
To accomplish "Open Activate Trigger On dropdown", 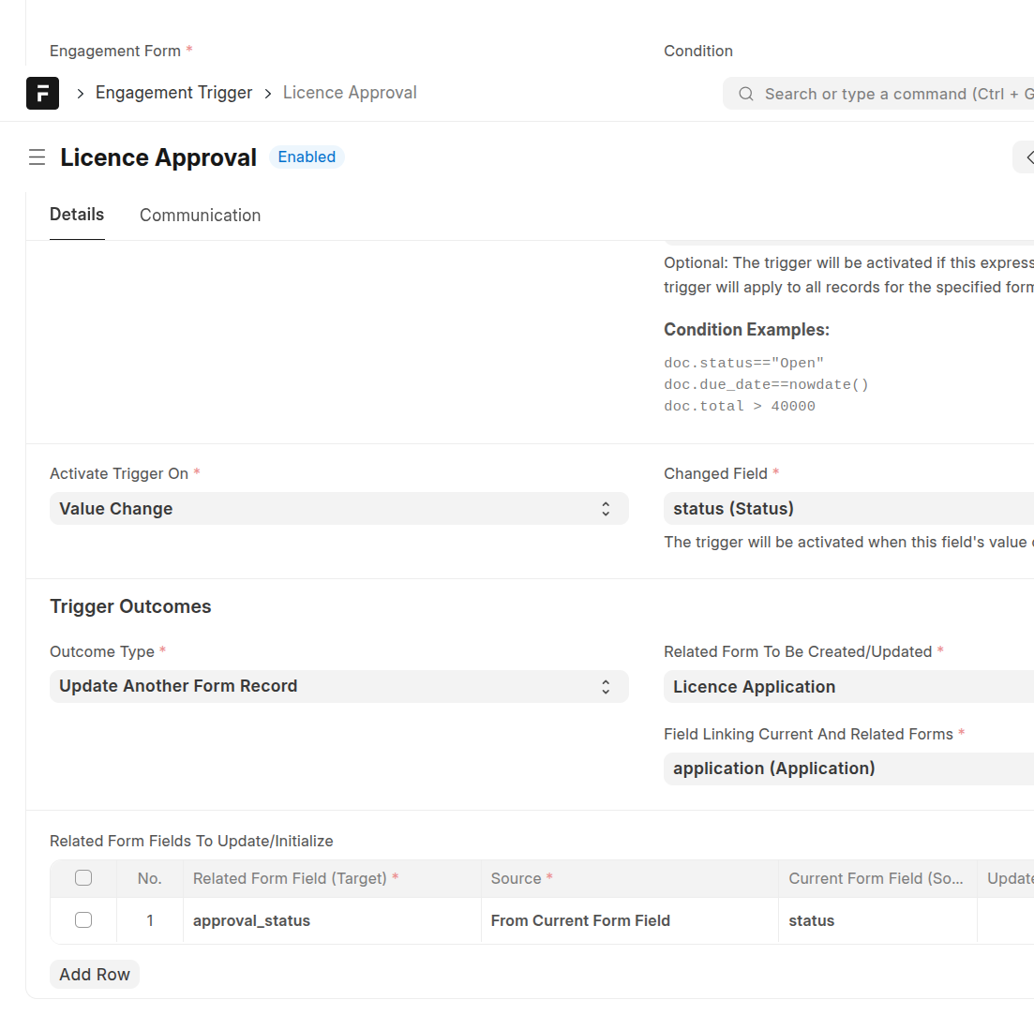I will pos(339,508).
